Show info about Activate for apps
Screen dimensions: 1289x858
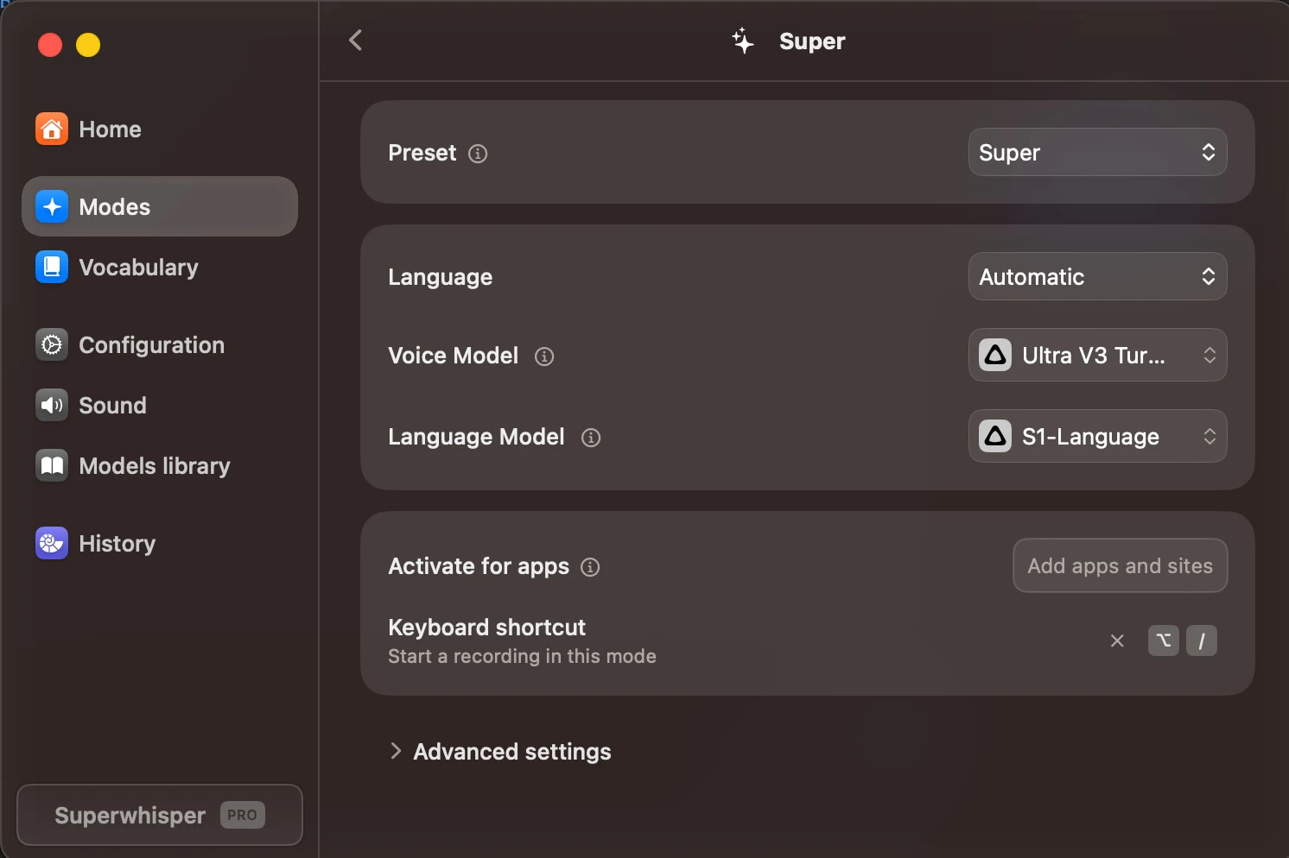(x=590, y=567)
